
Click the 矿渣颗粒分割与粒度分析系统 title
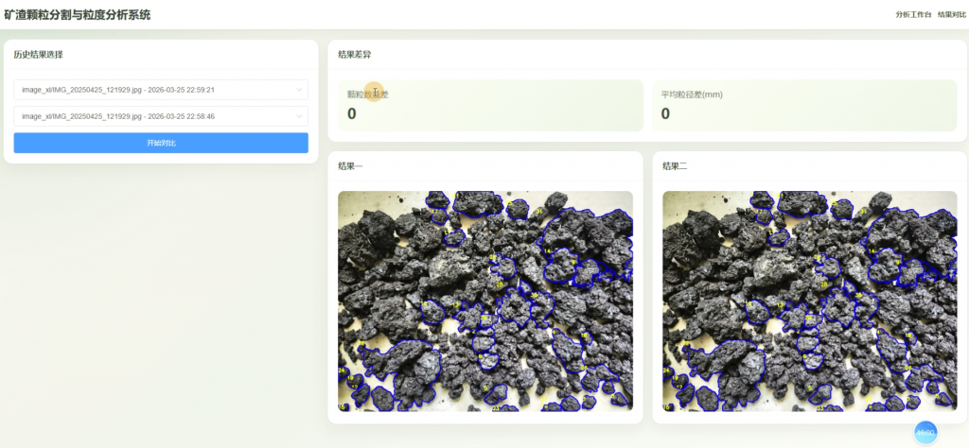point(78,15)
